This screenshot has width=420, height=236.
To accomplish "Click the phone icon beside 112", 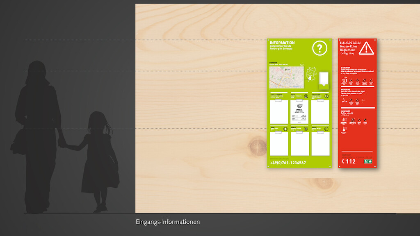I will (343, 161).
